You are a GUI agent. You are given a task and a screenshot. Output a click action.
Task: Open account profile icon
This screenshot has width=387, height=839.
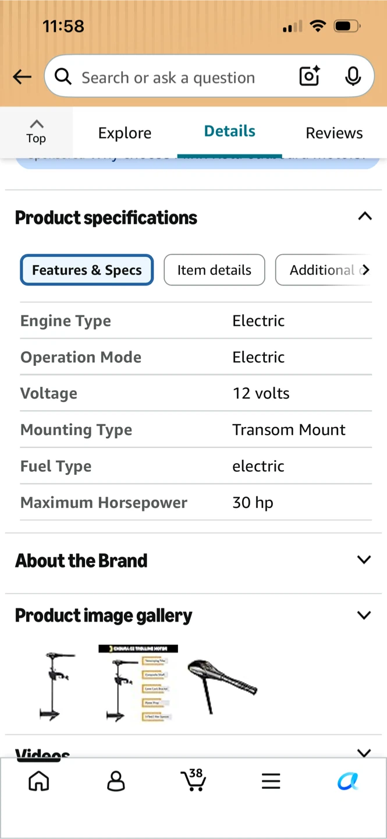pos(116,781)
